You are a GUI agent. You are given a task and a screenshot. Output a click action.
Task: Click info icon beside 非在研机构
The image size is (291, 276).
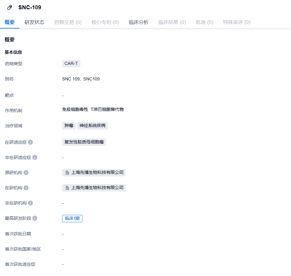(x=30, y=203)
